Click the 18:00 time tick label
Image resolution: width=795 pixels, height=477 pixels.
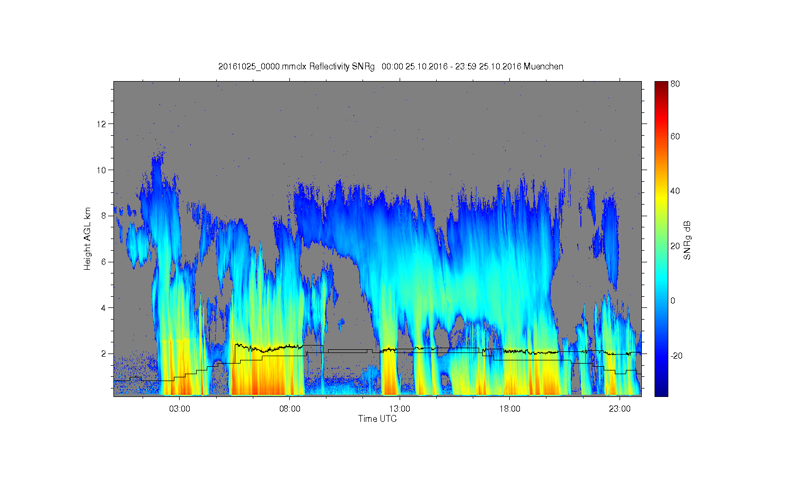pos(509,409)
